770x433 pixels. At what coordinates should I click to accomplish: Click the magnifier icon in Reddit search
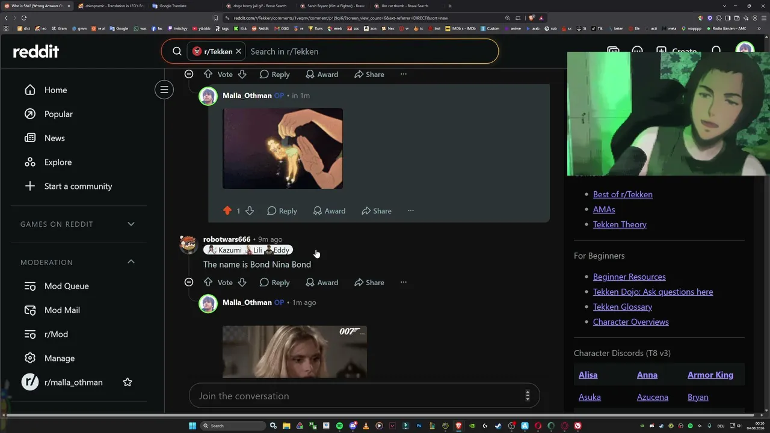[177, 52]
